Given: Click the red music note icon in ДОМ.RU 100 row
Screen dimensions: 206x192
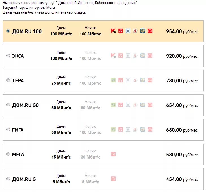Looking at the screenshot, I should (121, 31).
